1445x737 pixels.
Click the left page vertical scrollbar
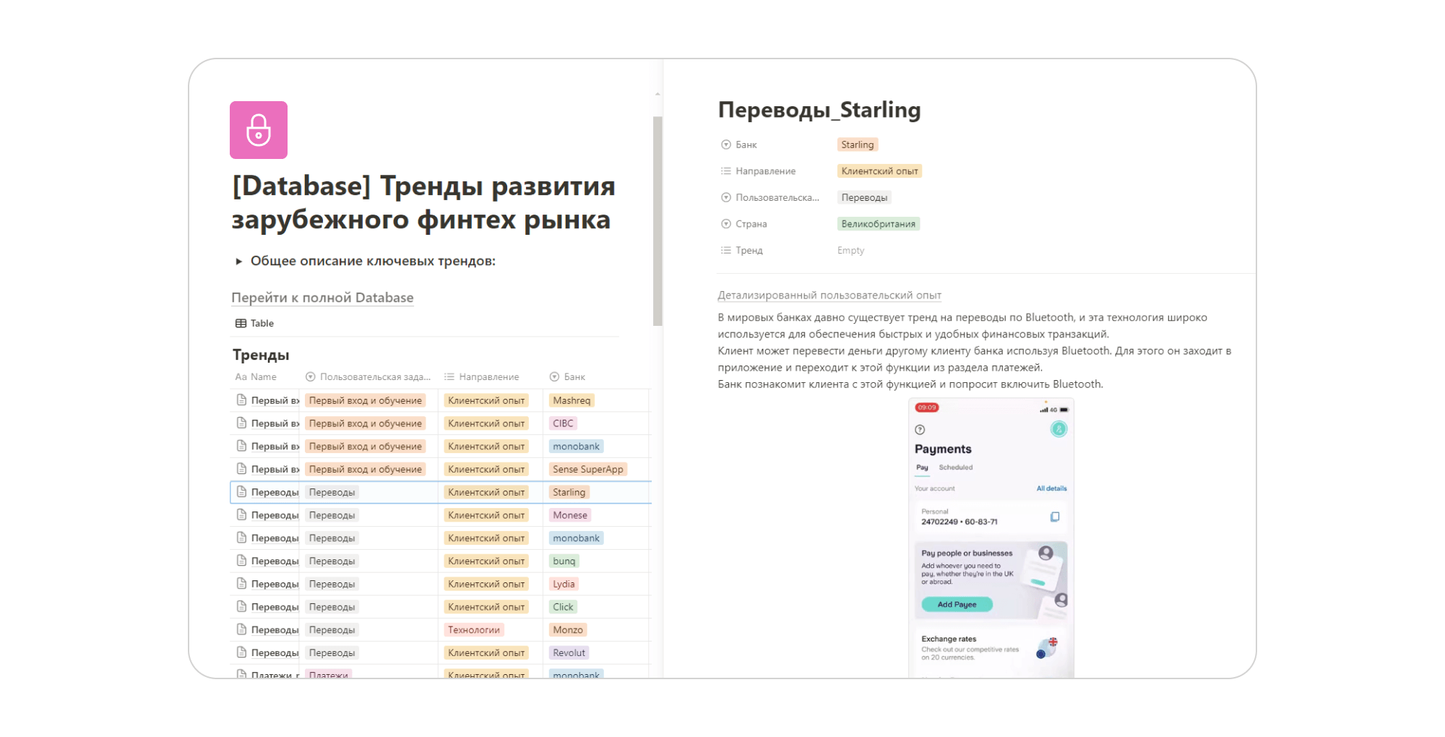tap(657, 220)
